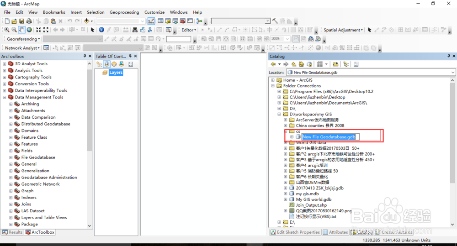Select My GIS world.gdb in Catalog

(314, 199)
